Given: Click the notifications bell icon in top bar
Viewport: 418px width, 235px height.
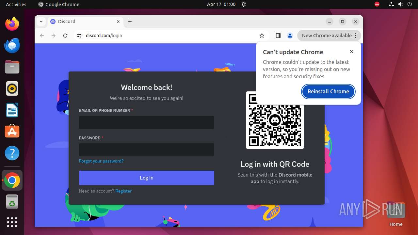Looking at the screenshot, I should coord(244,4).
